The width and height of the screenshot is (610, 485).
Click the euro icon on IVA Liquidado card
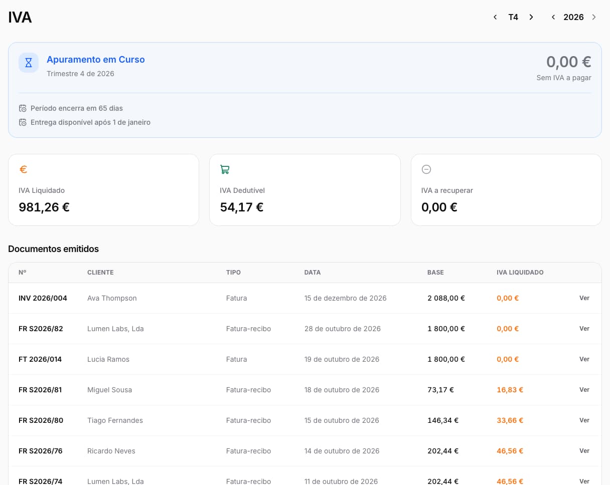pos(23,169)
